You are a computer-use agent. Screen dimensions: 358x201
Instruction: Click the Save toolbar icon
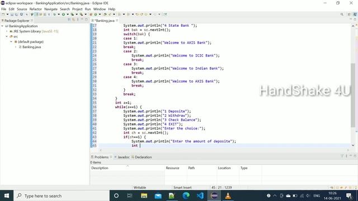coord(12,15)
